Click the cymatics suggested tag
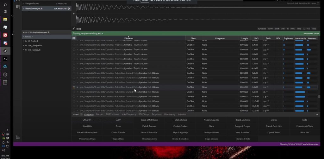324x159 pixels. point(262,29)
